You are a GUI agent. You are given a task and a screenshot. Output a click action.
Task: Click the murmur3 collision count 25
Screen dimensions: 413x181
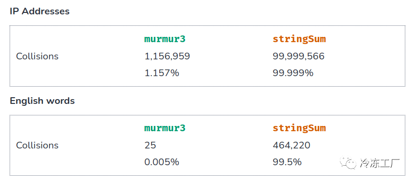(150, 145)
